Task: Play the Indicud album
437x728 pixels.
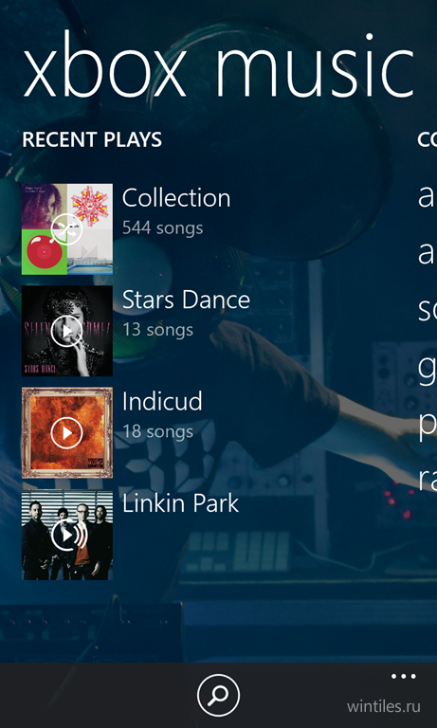Action: [x=66, y=432]
